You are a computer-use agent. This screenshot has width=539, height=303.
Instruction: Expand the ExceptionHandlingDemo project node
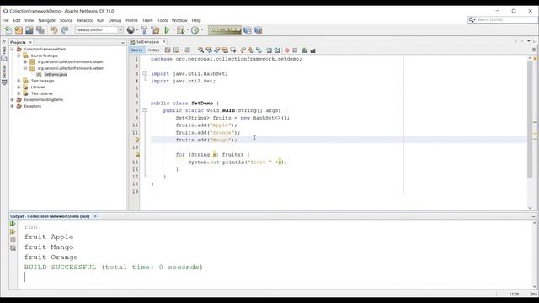point(12,99)
